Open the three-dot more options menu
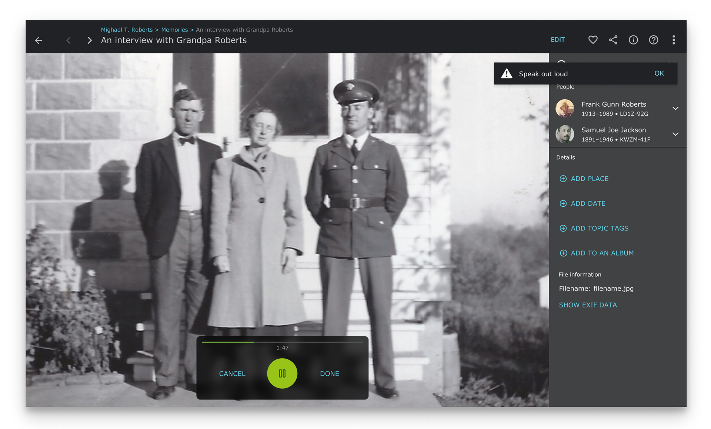Screen dimensions: 711x429 pos(674,40)
